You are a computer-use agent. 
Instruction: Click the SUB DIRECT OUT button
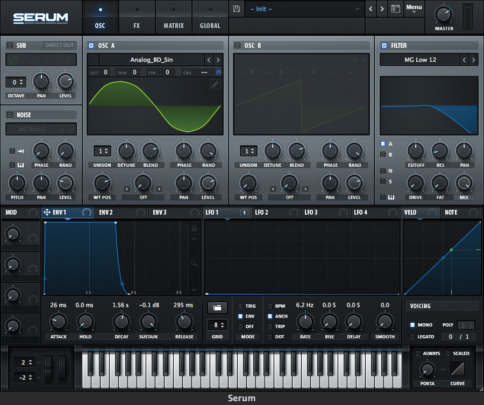(60, 45)
